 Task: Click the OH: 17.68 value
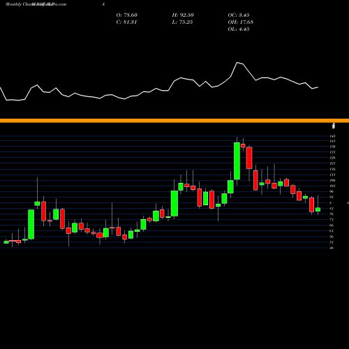pos(241,22)
